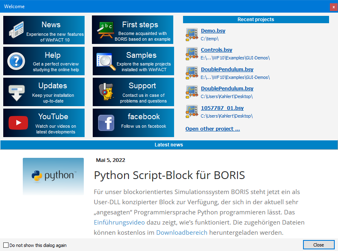Click the icon of DoublePendulum.bsy on Desktop

[192, 92]
